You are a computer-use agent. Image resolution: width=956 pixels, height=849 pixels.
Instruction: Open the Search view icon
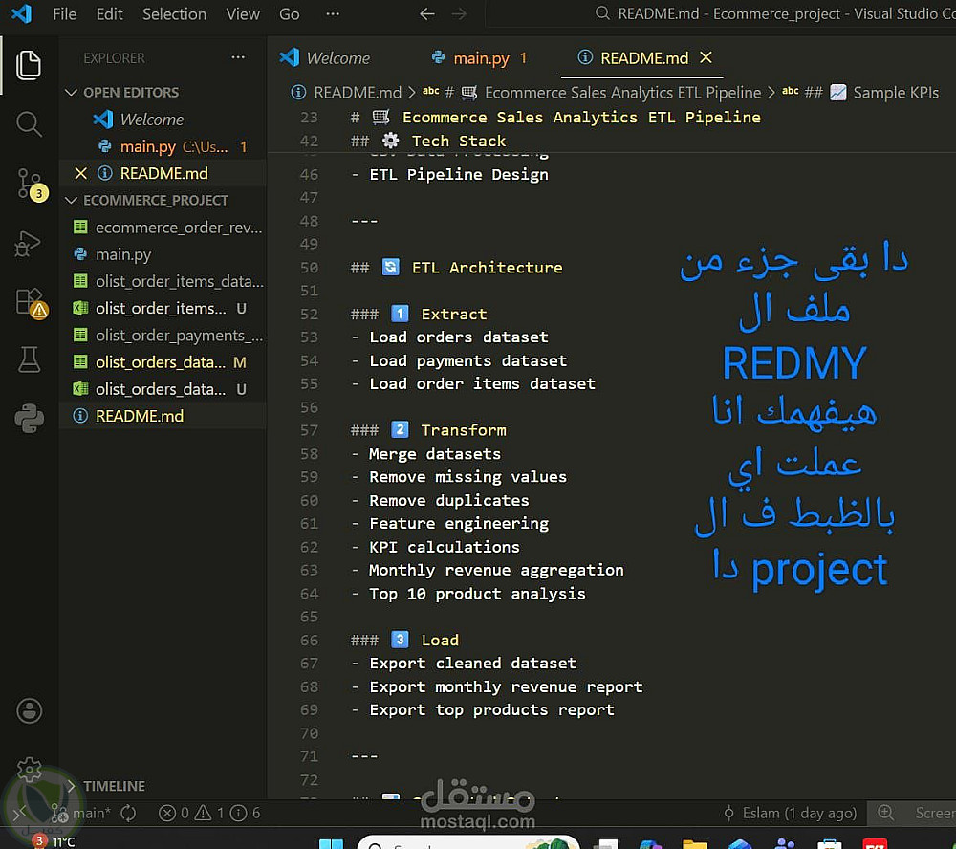click(x=28, y=124)
